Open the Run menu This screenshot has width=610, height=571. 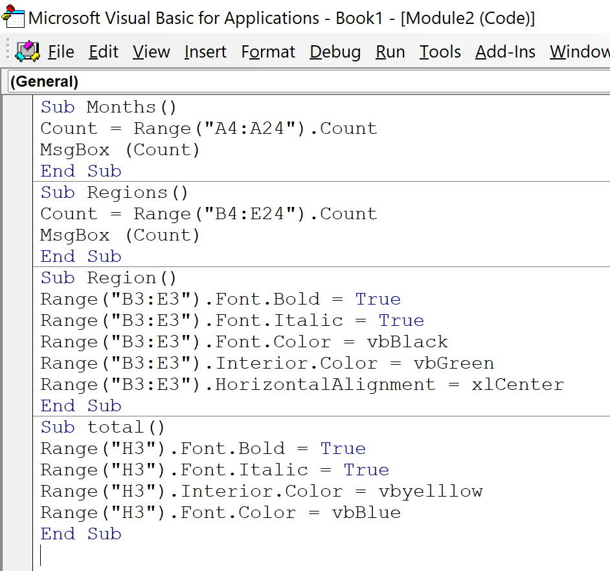tap(390, 52)
